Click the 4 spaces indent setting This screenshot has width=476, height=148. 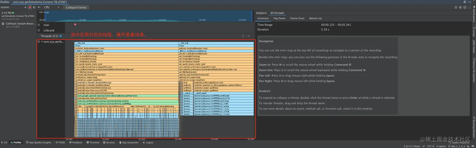pyautogui.click(x=441, y=146)
